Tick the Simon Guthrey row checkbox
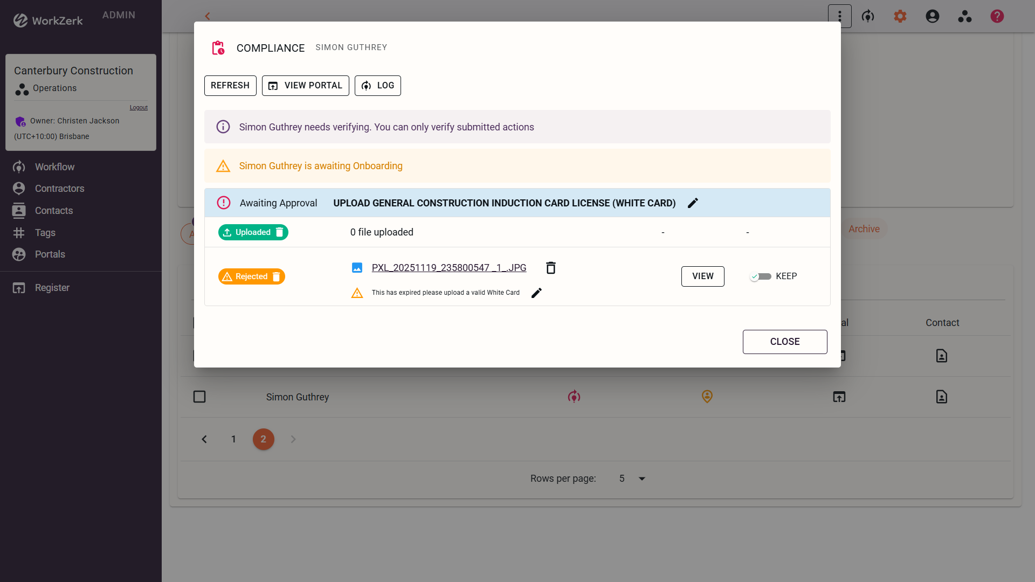Viewport: 1035px width, 582px height. (199, 397)
